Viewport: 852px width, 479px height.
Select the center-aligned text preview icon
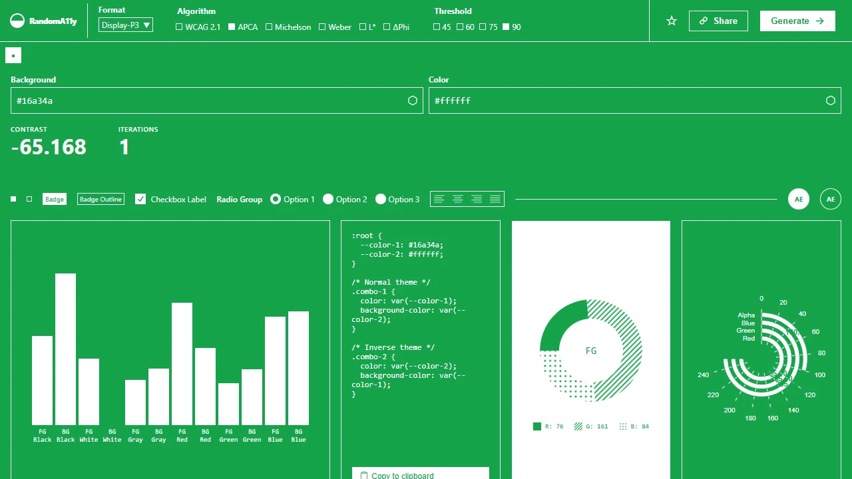pos(458,199)
